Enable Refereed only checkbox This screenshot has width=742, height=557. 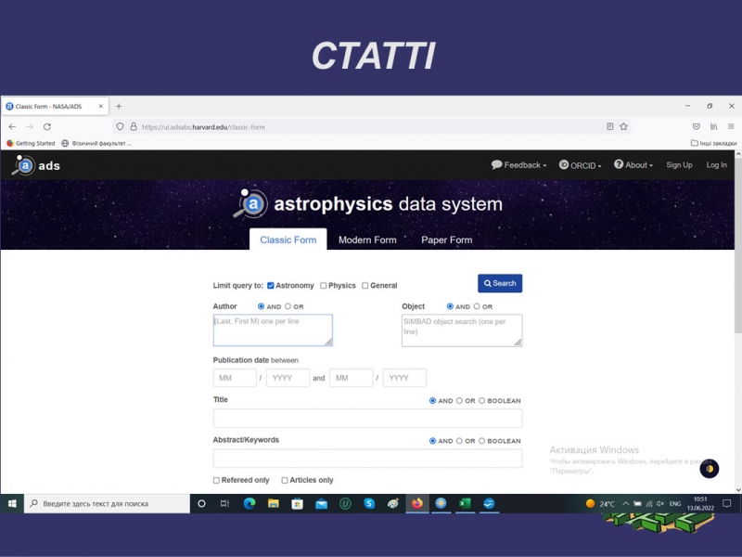point(216,480)
